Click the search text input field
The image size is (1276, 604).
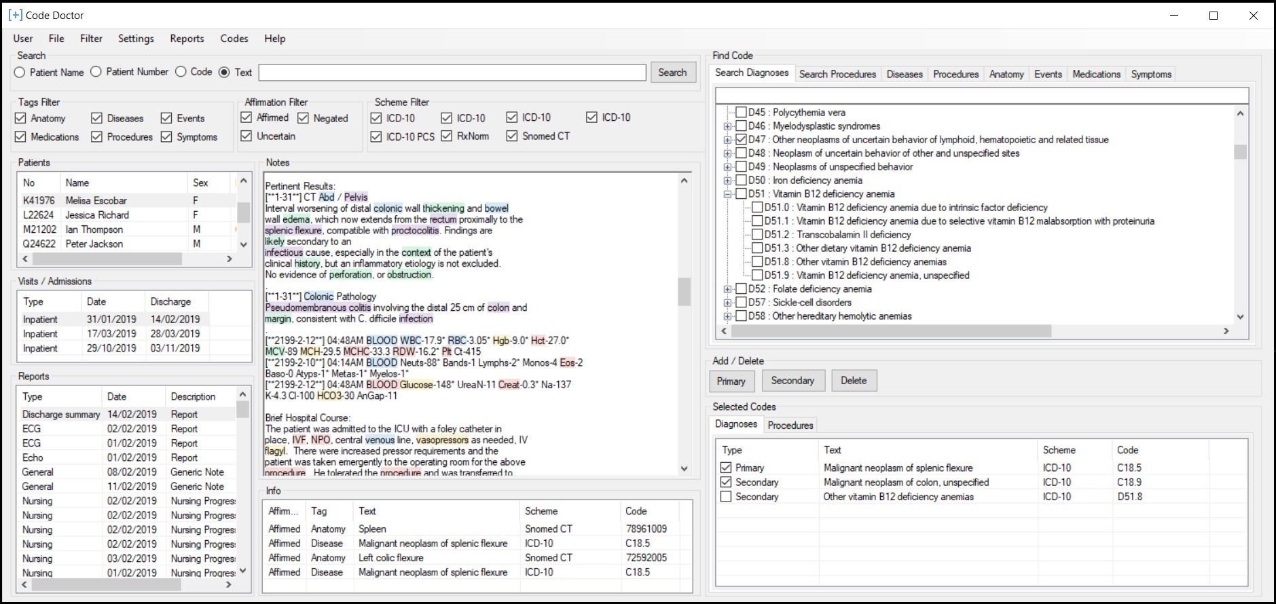click(x=452, y=73)
